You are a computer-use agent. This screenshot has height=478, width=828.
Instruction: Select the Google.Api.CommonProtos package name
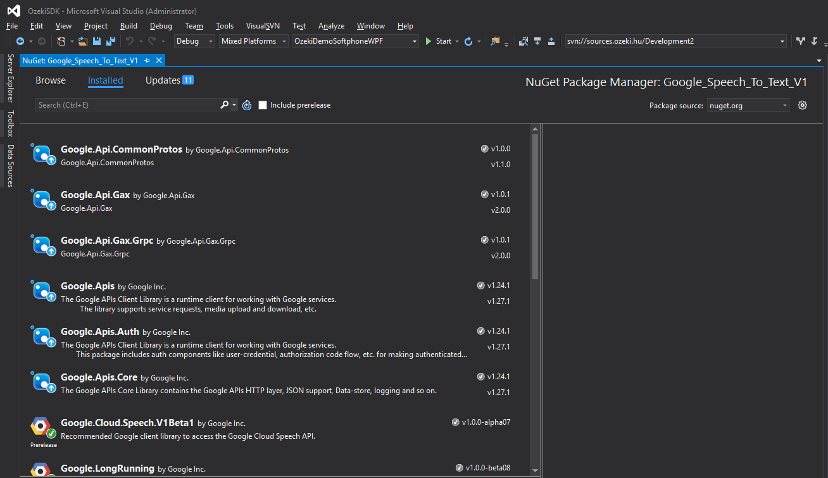click(122, 149)
